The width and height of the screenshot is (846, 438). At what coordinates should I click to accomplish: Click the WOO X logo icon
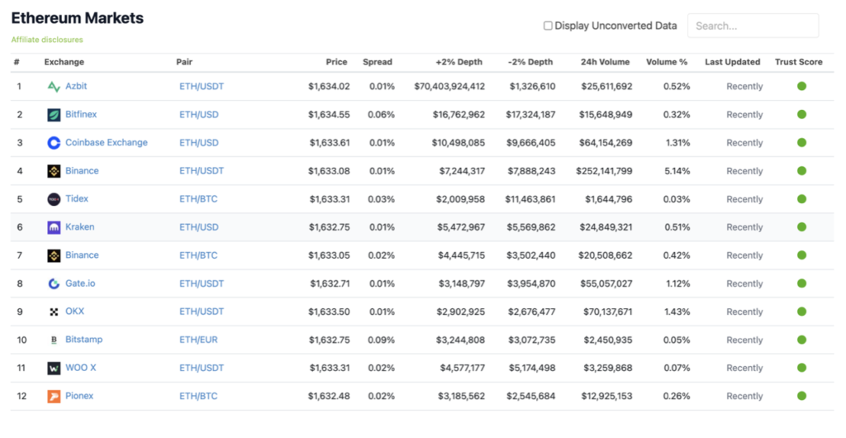pyautogui.click(x=54, y=368)
